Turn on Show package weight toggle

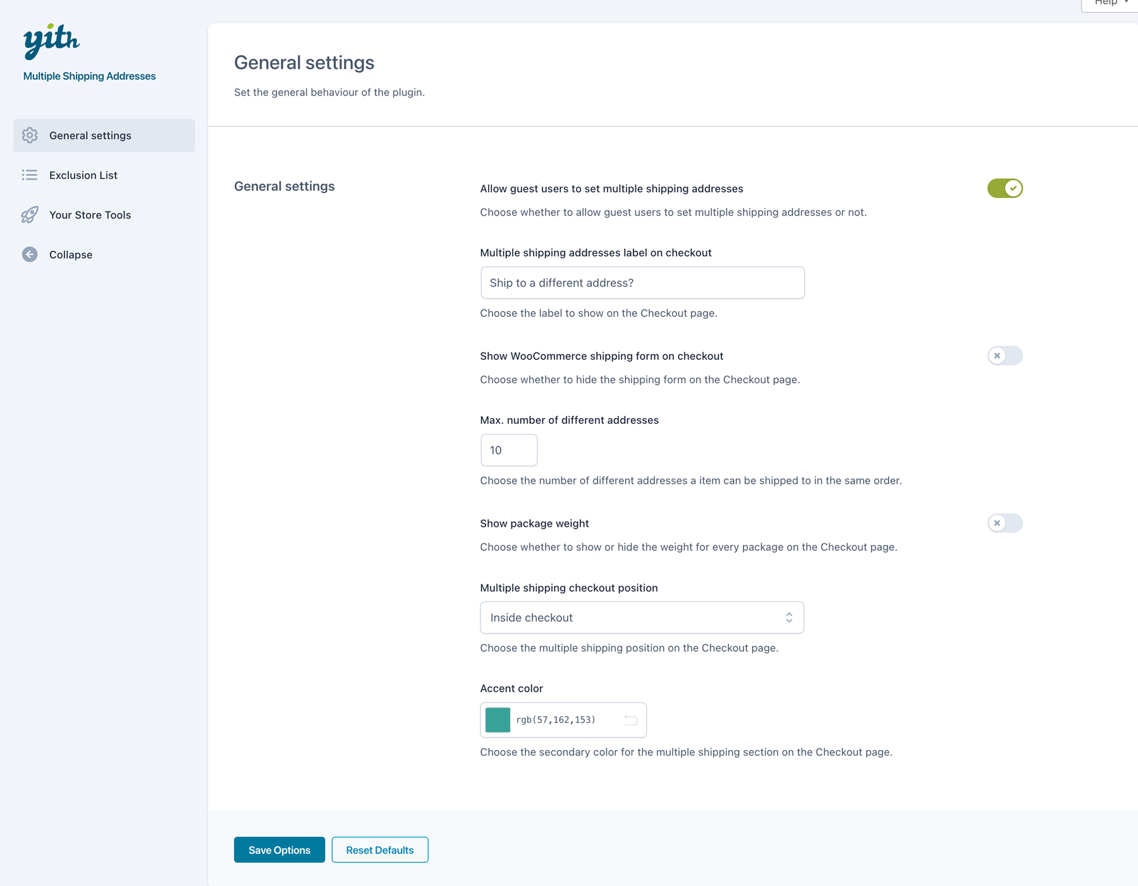tap(1005, 523)
